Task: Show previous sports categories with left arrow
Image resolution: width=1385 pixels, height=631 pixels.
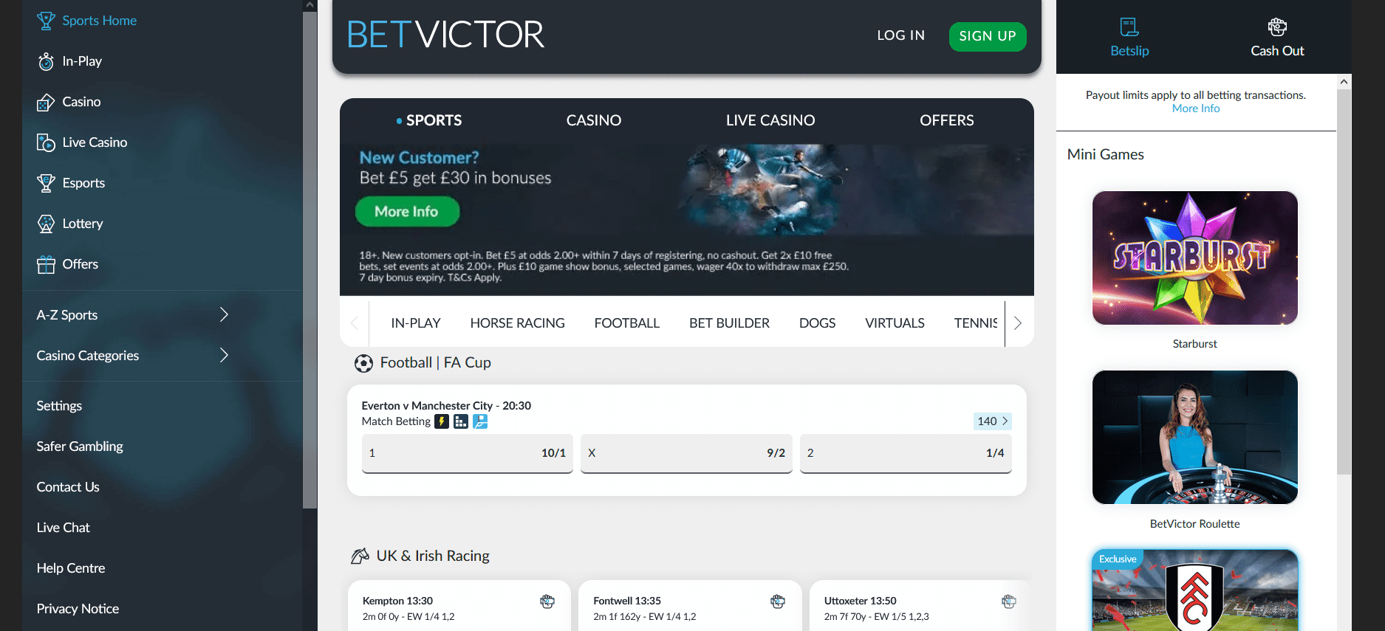Action: [355, 323]
